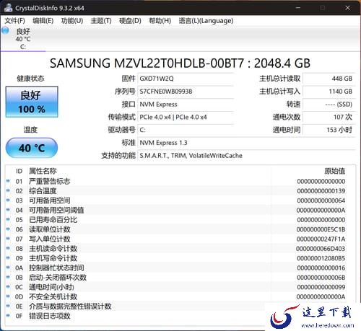Click the status dot beside row 05
This screenshot has height=331, width=361.
(8, 219)
